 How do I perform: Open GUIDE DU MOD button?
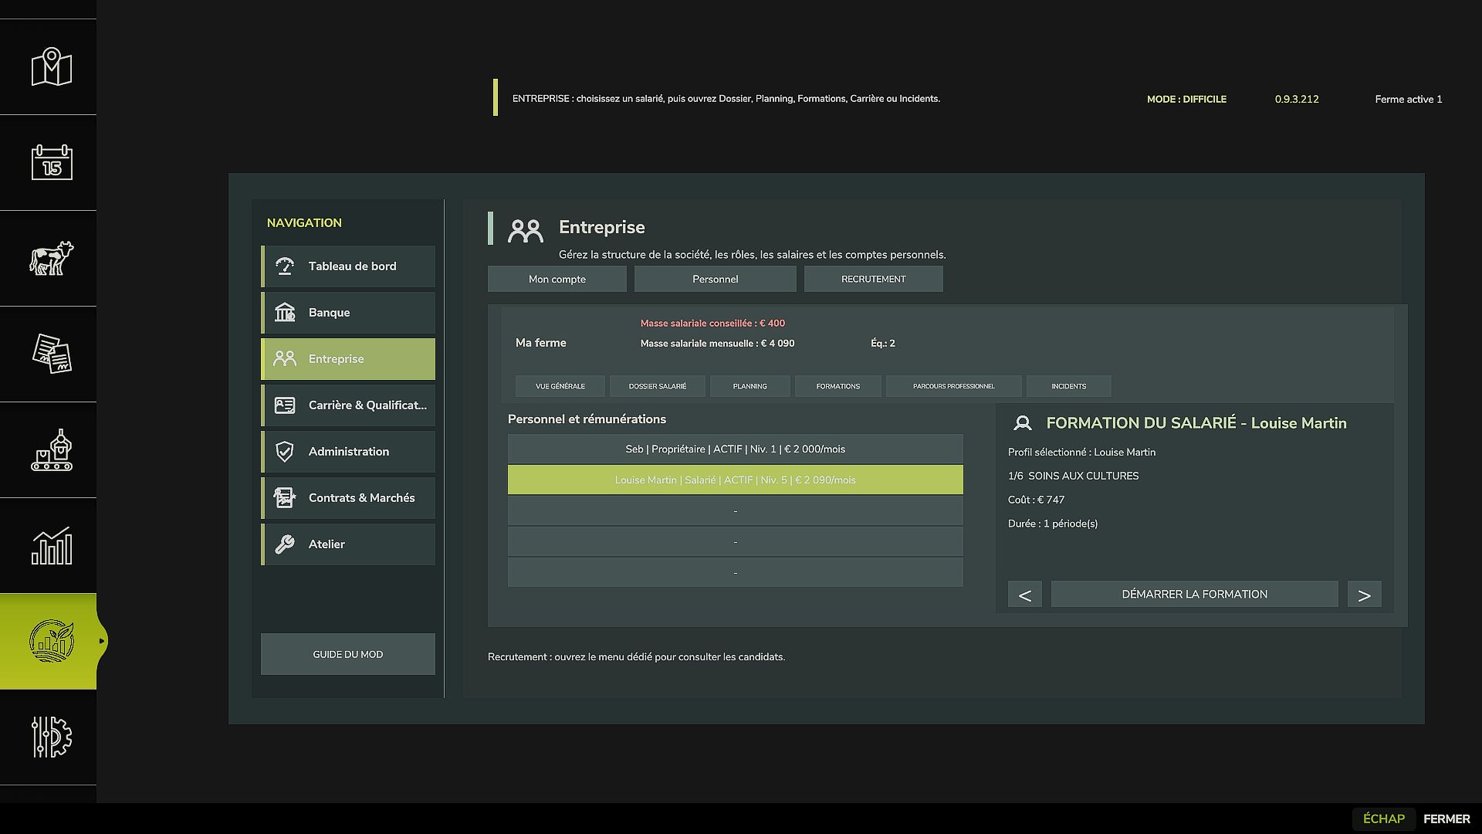pyautogui.click(x=348, y=654)
